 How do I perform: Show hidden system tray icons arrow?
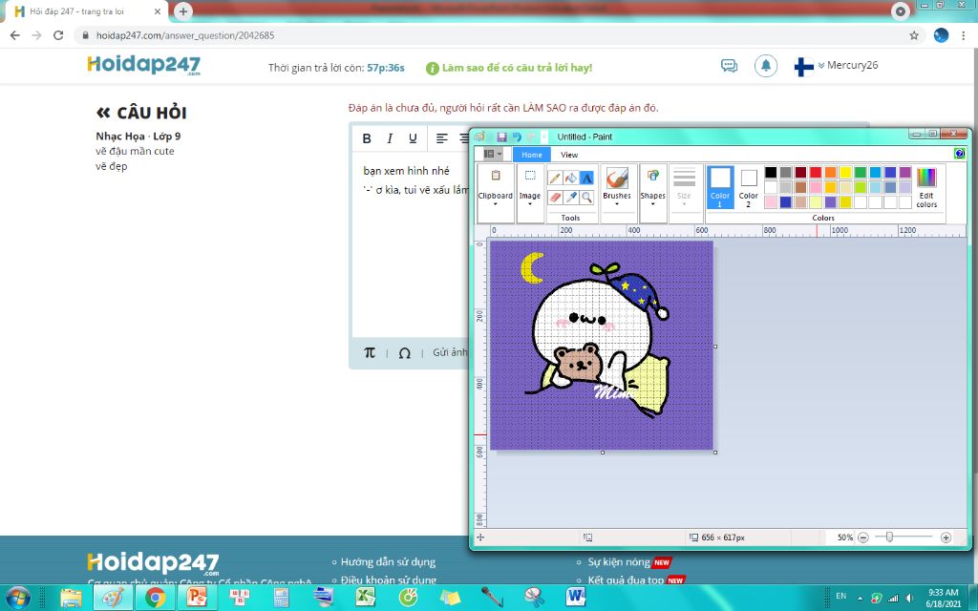tap(860, 598)
